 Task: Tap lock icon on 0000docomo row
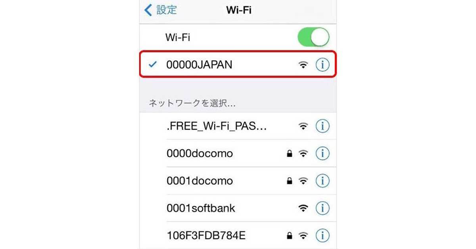point(290,154)
